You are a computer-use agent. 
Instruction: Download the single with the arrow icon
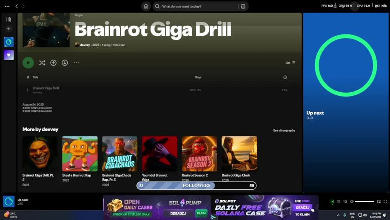tap(65, 63)
